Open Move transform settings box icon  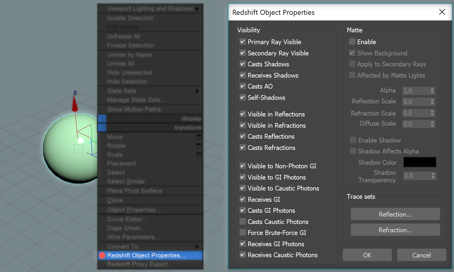199,137
